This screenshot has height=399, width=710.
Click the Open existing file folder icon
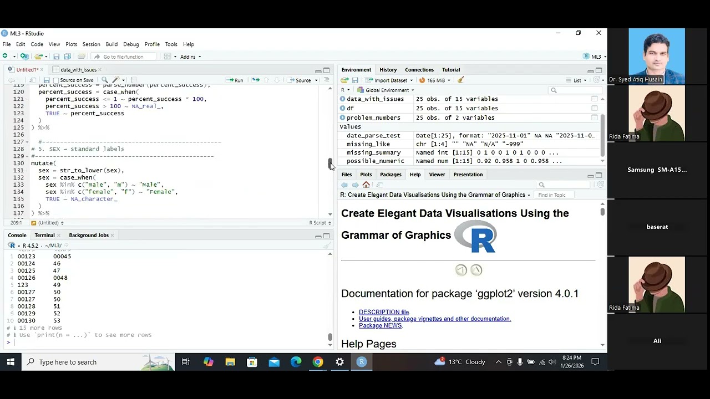tap(38, 57)
